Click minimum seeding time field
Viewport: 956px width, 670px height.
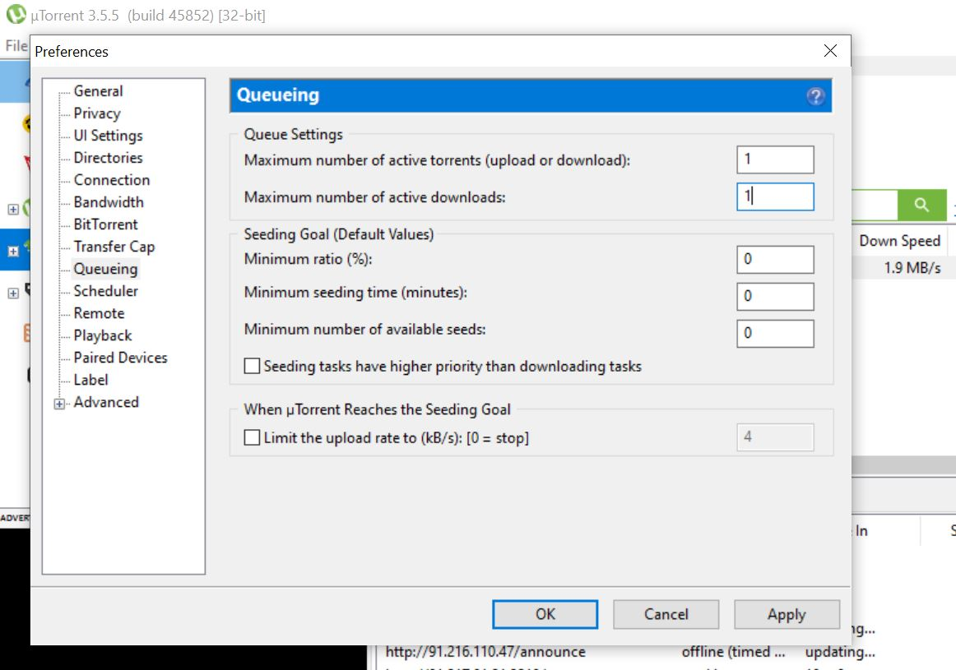pos(775,297)
